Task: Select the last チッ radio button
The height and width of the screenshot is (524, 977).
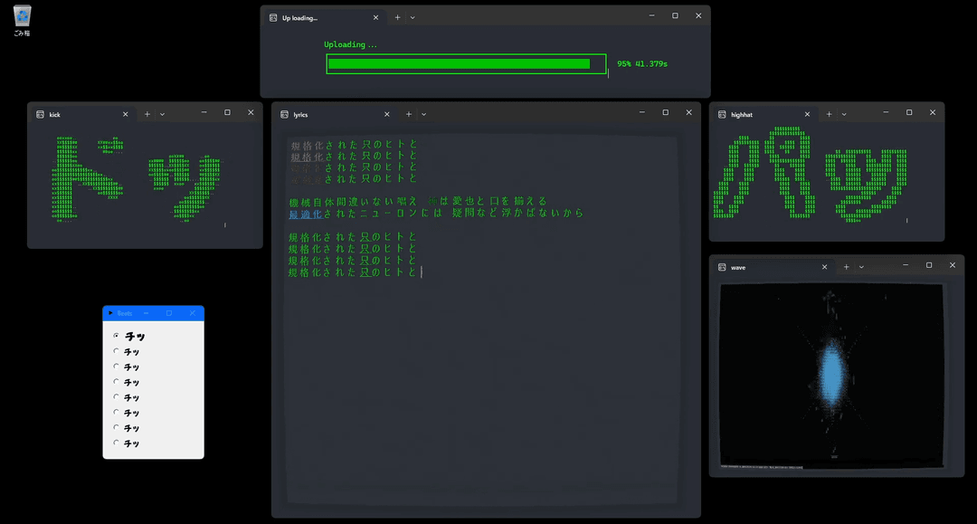Action: pyautogui.click(x=116, y=443)
